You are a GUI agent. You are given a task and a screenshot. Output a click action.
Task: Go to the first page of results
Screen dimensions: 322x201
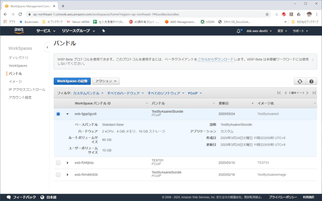[x=279, y=93]
